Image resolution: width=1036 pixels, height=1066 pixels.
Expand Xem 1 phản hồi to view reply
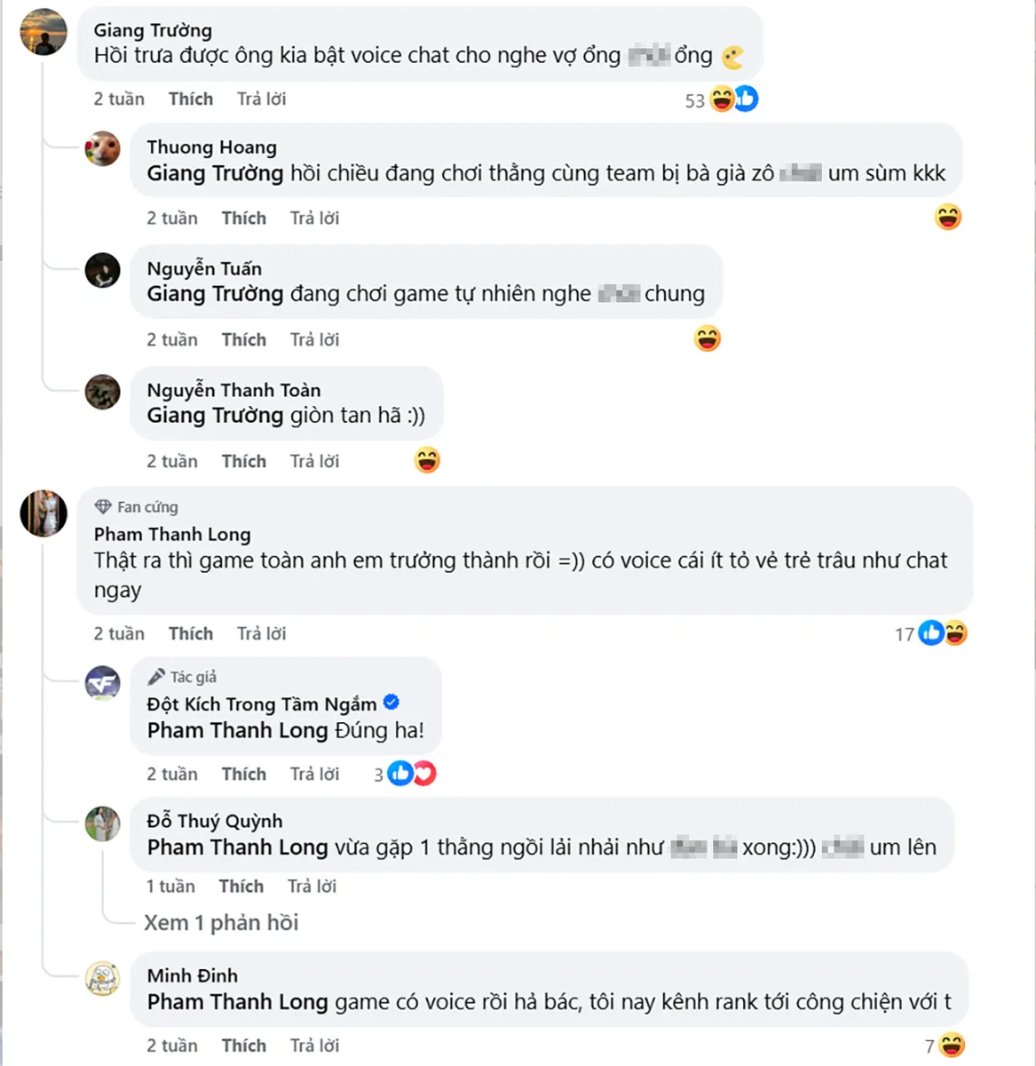point(220,922)
